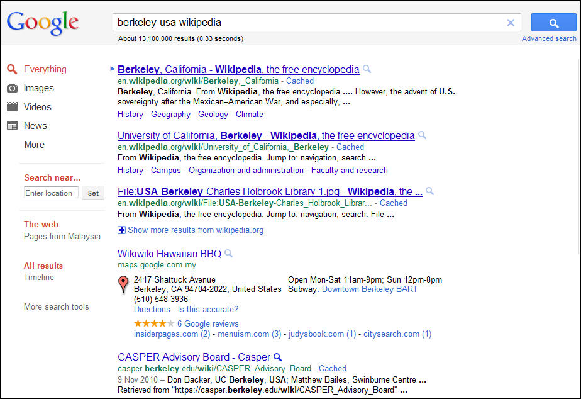Click the blue magnifier search button
581x399 pixels.
coord(553,23)
